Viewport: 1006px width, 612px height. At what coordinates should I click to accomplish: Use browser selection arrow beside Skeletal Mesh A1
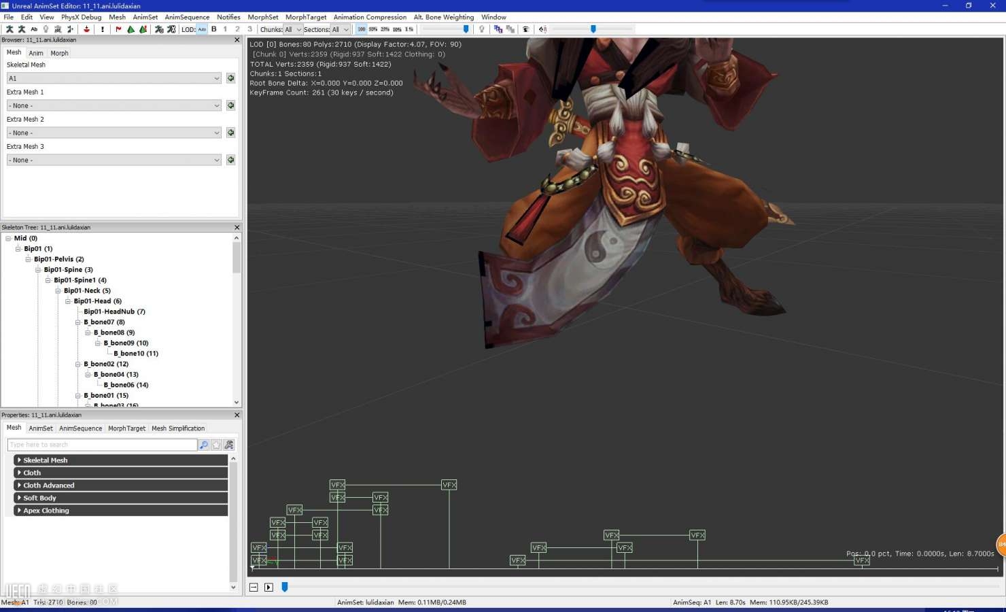[x=231, y=78]
